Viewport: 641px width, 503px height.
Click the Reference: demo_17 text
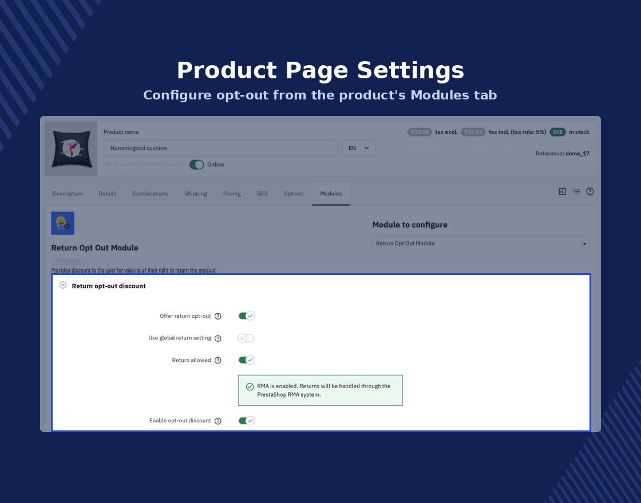pyautogui.click(x=563, y=154)
